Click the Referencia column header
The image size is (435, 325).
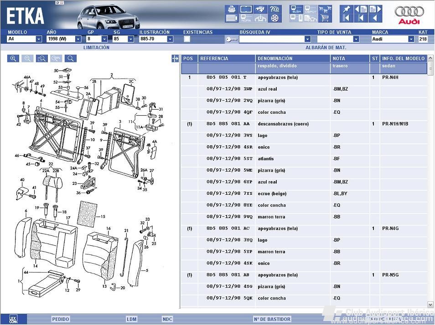(226, 58)
